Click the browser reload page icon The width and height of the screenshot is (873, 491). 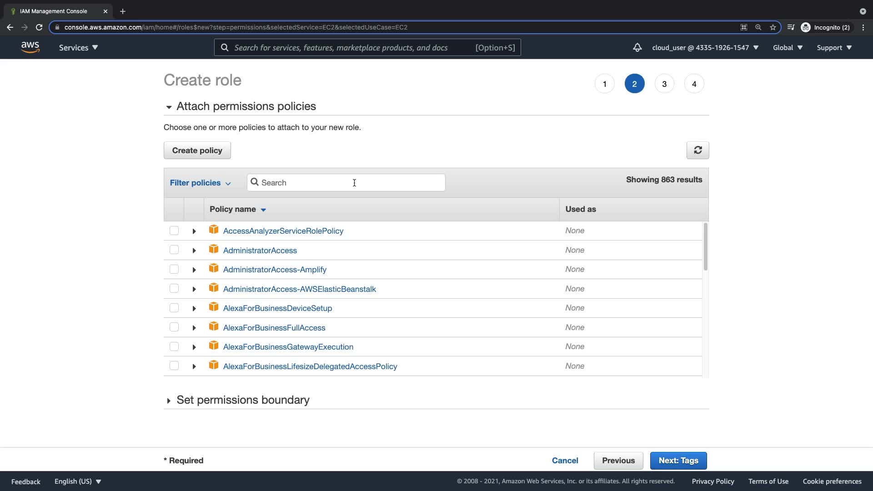[x=39, y=27]
